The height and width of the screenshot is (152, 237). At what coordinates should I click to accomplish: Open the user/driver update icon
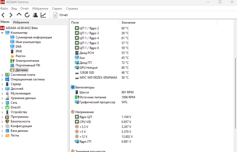coord(35,15)
